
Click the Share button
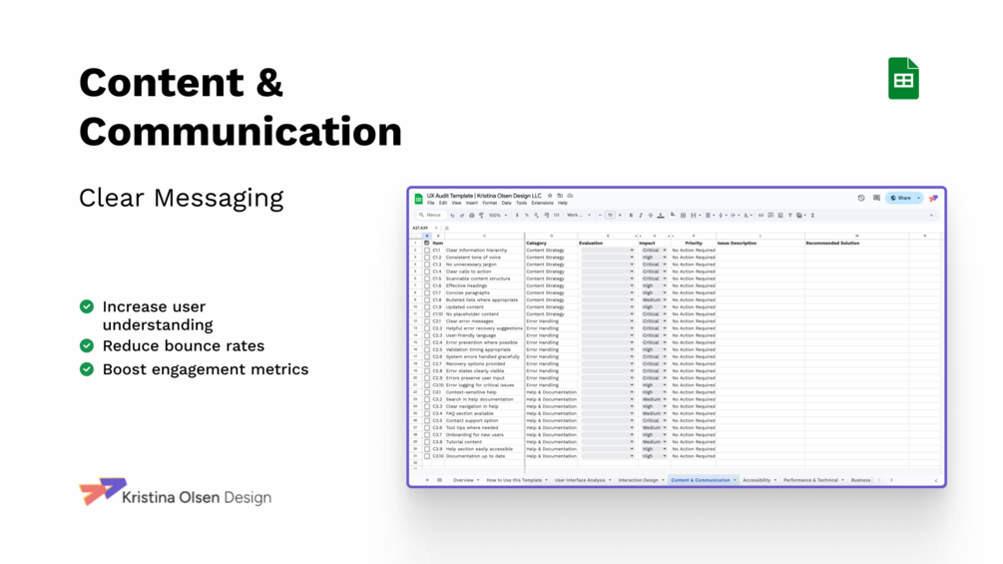(x=900, y=198)
